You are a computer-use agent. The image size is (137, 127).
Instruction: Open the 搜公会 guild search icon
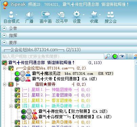coord(111,15)
